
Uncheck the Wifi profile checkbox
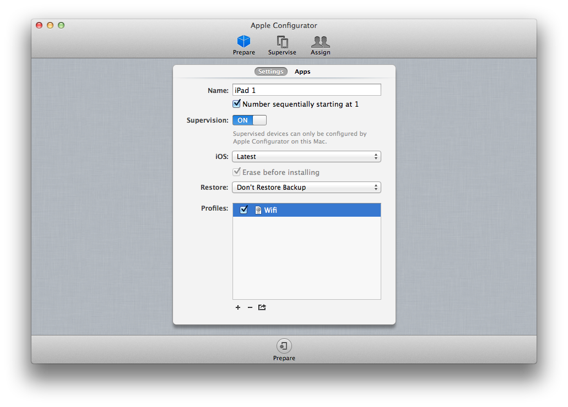[244, 210]
